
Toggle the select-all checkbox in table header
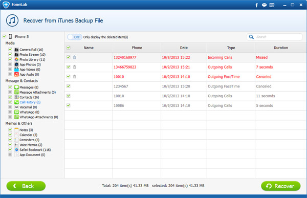(69, 48)
